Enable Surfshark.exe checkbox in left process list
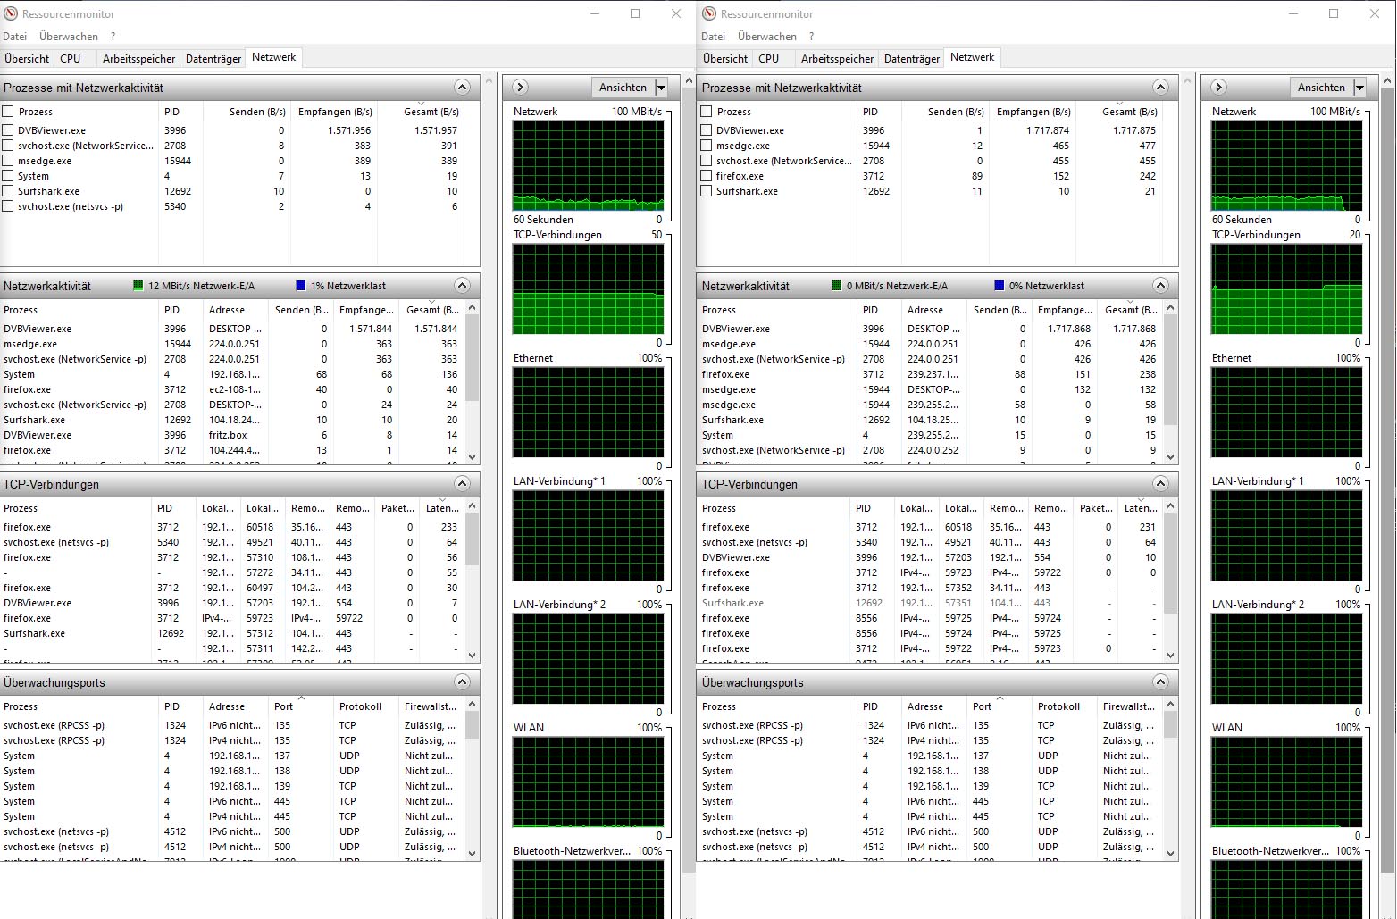 8,191
